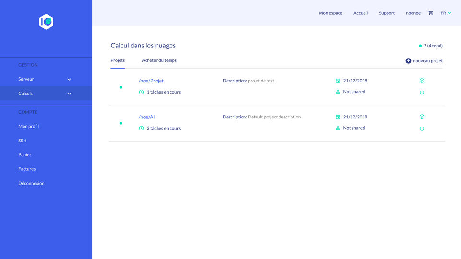The height and width of the screenshot is (259, 461).
Task: Click power icon for /noe/AI
Action: point(422,129)
